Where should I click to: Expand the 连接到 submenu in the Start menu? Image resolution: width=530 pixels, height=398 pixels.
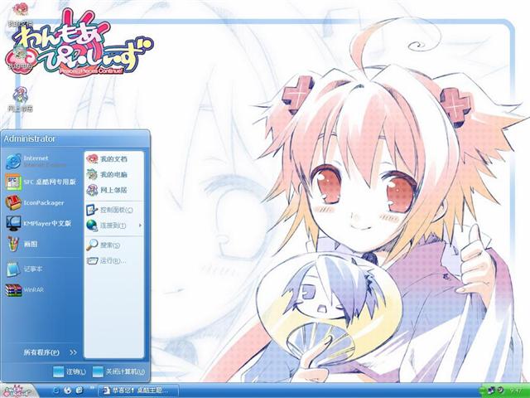[114, 226]
